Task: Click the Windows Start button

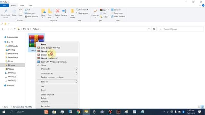Action: tap(4, 112)
